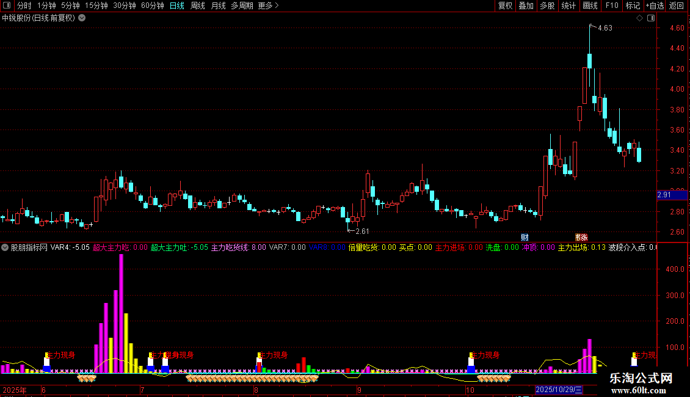Click the 返回 back button

677,5
